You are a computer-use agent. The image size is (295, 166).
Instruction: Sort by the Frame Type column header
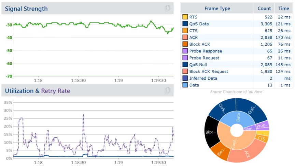tap(217, 9)
